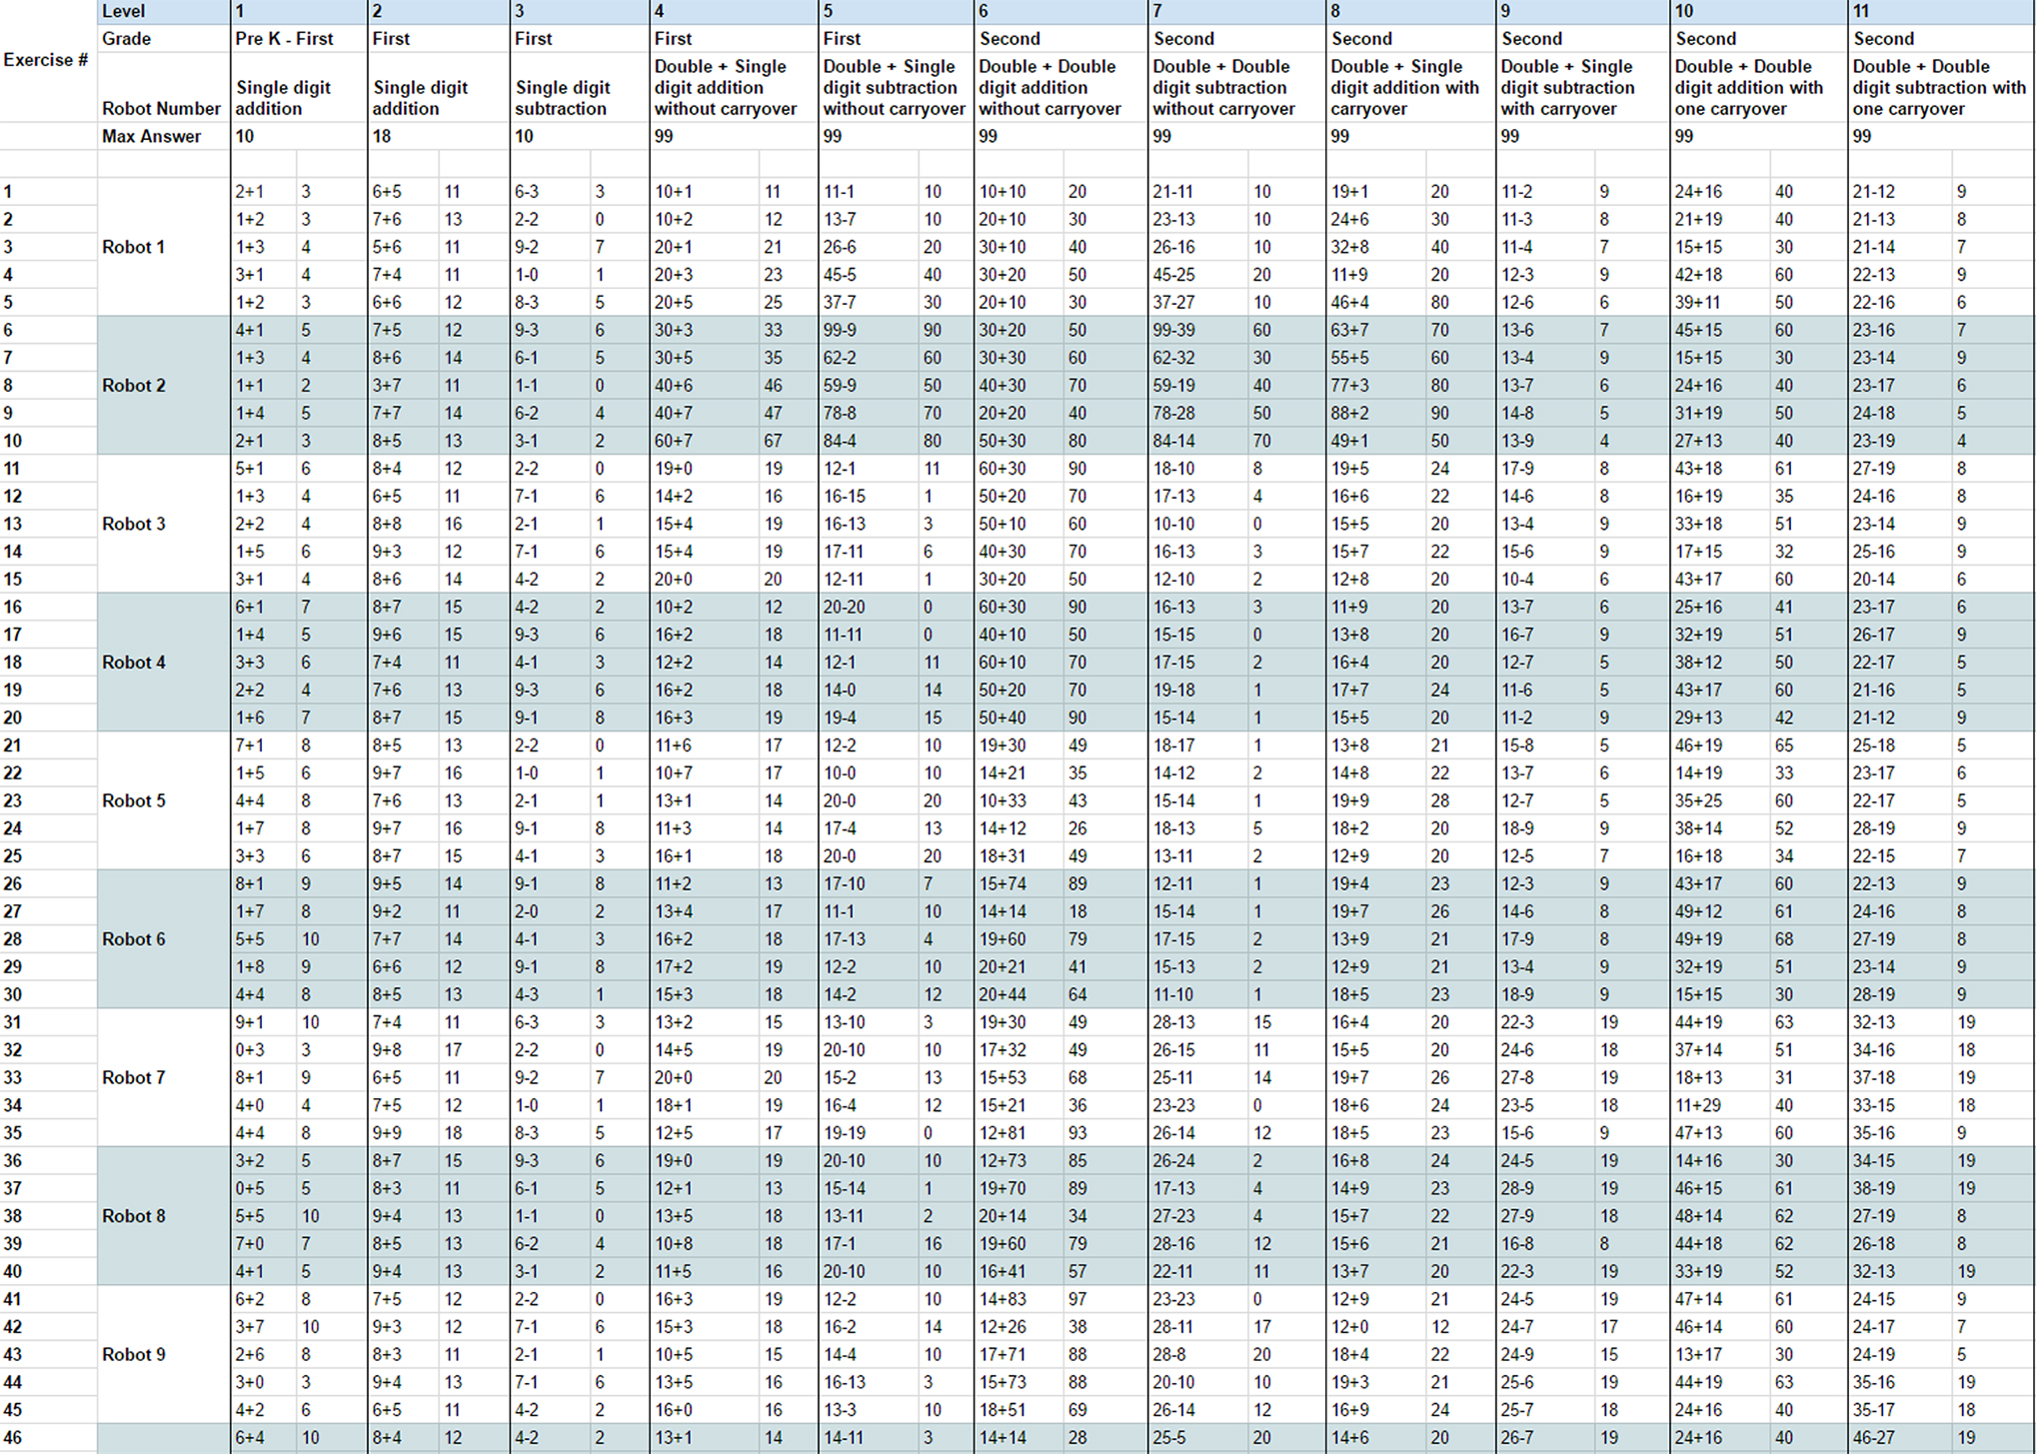Image resolution: width=2036 pixels, height=1454 pixels.
Task: Click the problem cell '14+83'
Action: 1018,1299
